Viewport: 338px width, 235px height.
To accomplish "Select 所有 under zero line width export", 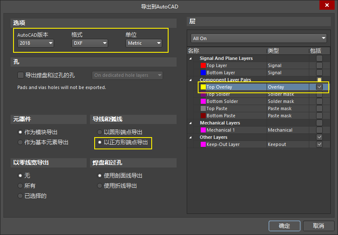I will [20, 186].
